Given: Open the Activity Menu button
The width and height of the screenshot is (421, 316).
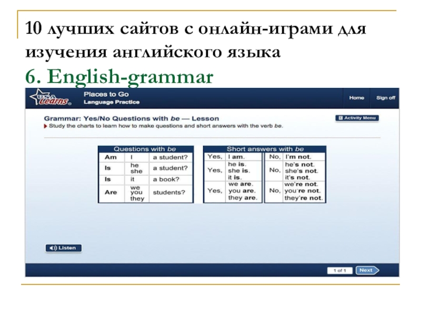Looking at the screenshot, I should point(357,118).
